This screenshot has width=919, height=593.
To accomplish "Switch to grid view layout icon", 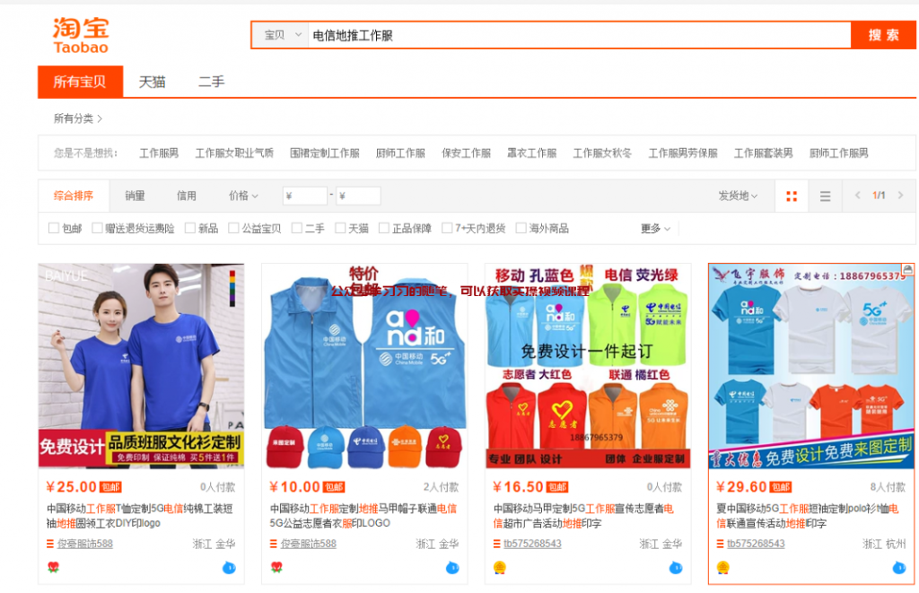I will 792,196.
